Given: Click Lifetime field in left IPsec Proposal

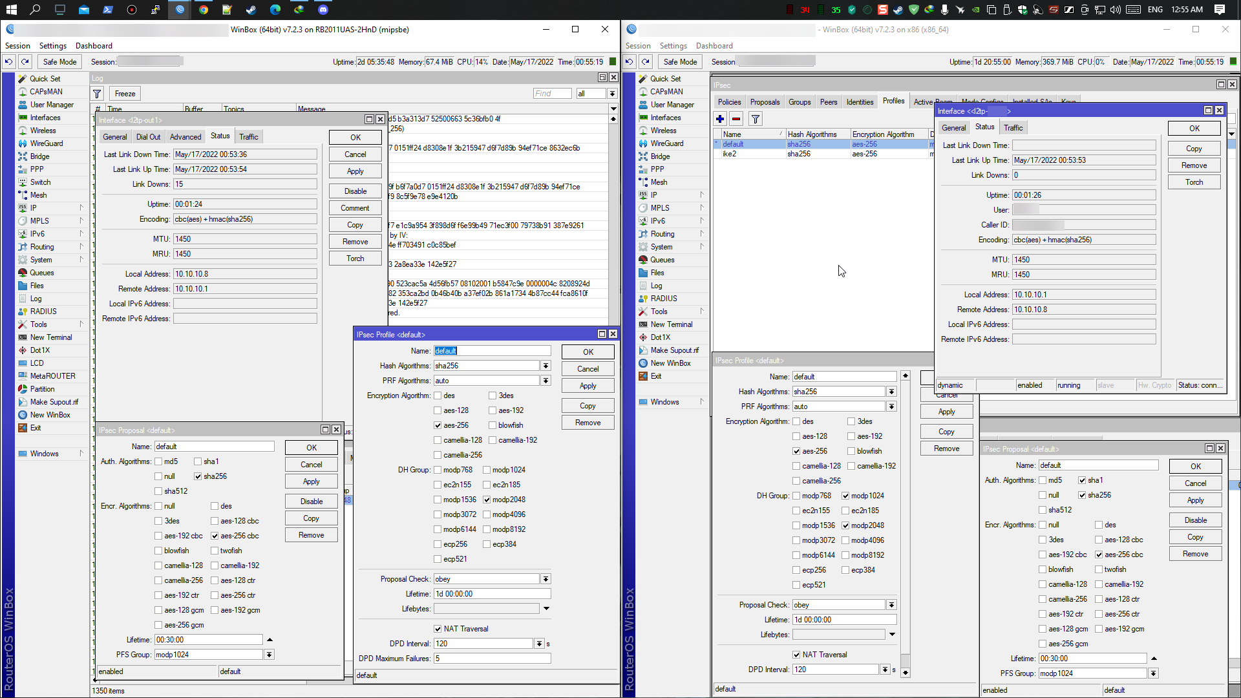Looking at the screenshot, I should pos(208,640).
